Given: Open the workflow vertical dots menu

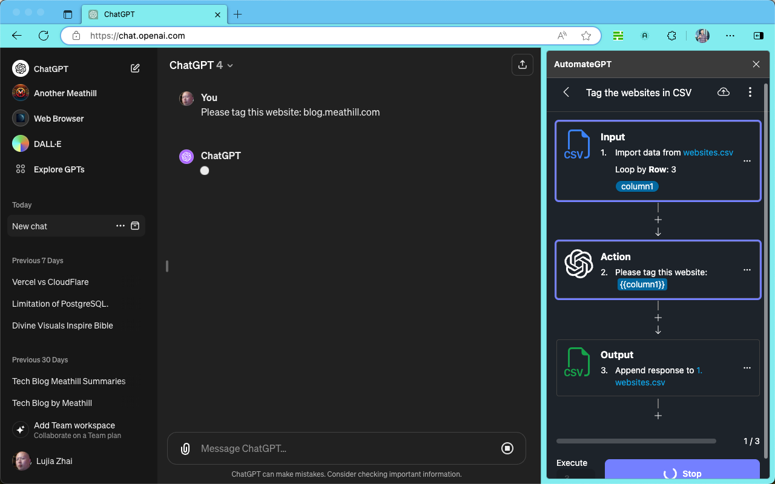Looking at the screenshot, I should point(750,92).
